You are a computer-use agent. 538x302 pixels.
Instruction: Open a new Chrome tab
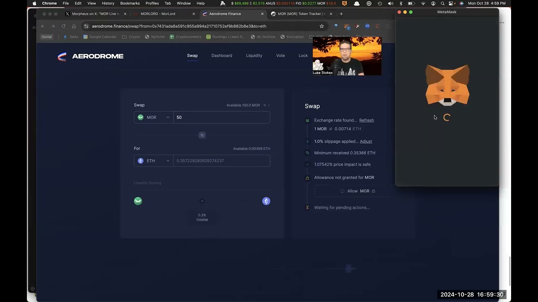341,14
